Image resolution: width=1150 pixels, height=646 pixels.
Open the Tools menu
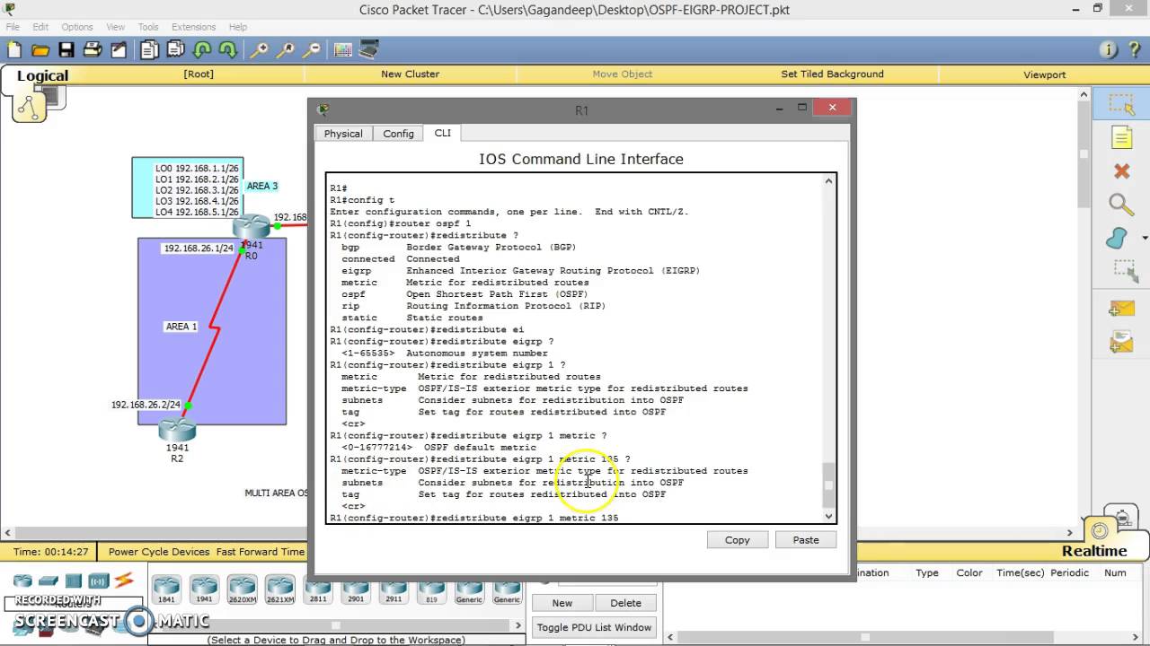pyautogui.click(x=148, y=27)
